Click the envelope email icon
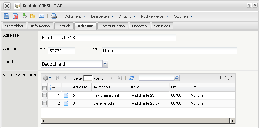This screenshot has width=260, height=128. [x=42, y=16]
